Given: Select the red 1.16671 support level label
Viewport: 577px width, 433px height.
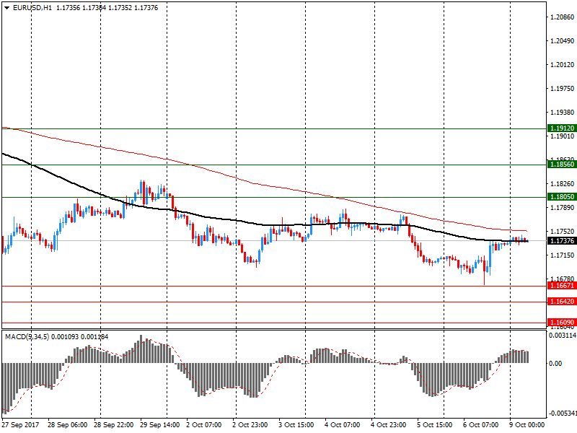Looking at the screenshot, I should pos(562,285).
